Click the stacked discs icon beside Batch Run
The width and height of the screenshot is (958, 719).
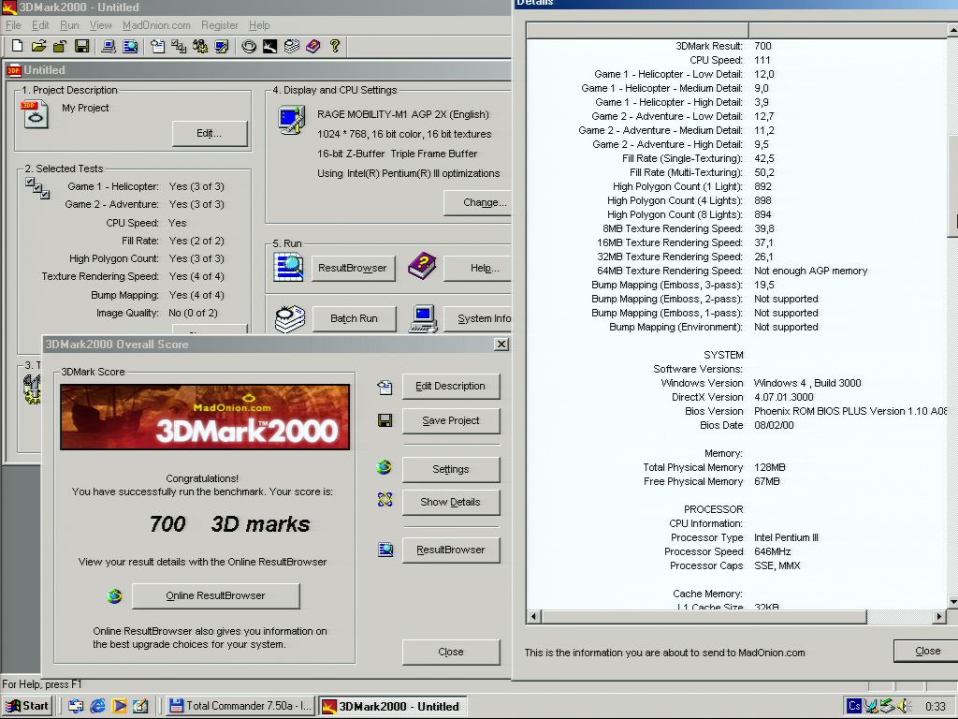[290, 318]
